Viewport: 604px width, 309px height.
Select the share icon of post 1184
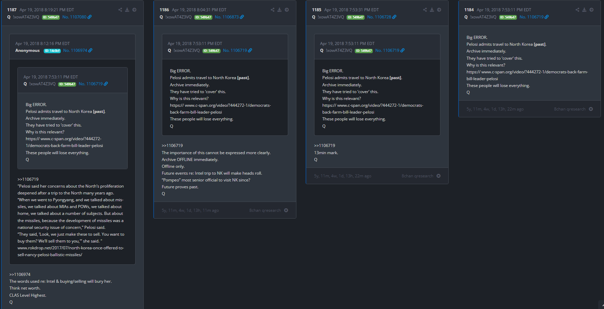point(577,10)
